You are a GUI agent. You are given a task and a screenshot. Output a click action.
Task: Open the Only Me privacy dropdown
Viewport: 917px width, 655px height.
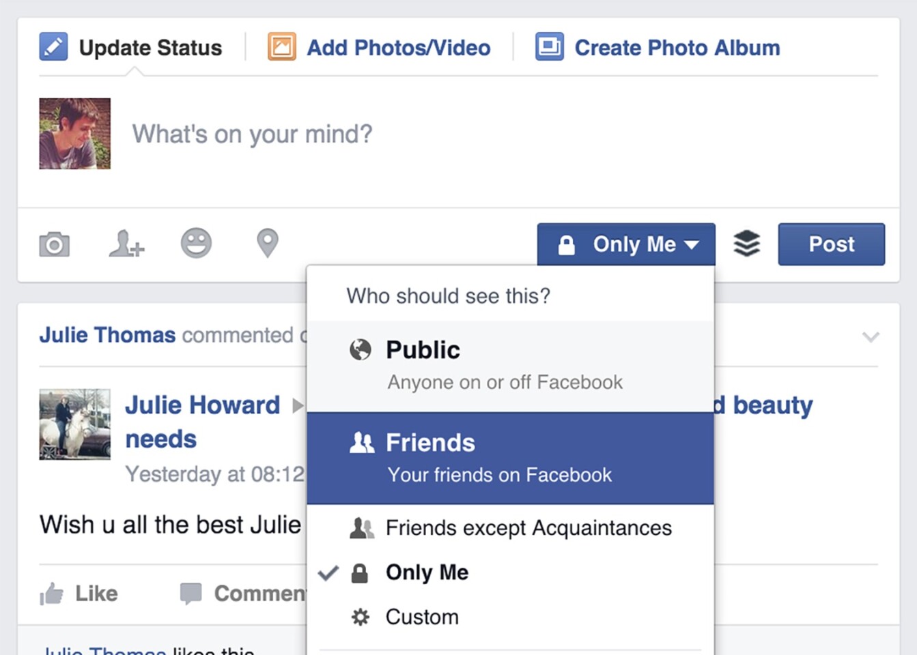(625, 244)
